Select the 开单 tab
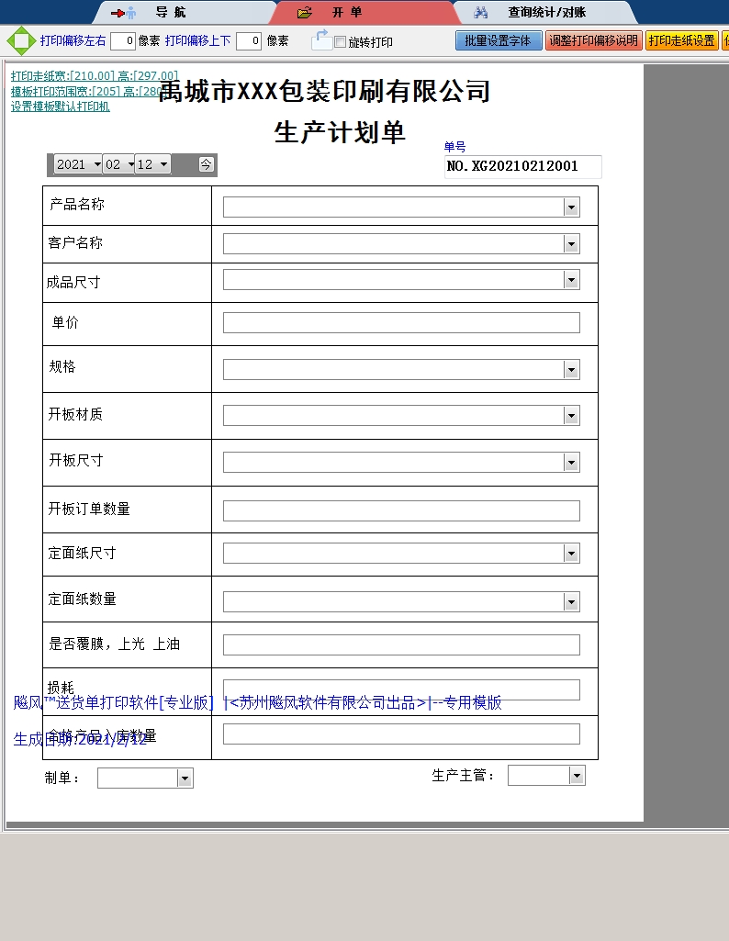This screenshot has height=941, width=729. [x=346, y=13]
